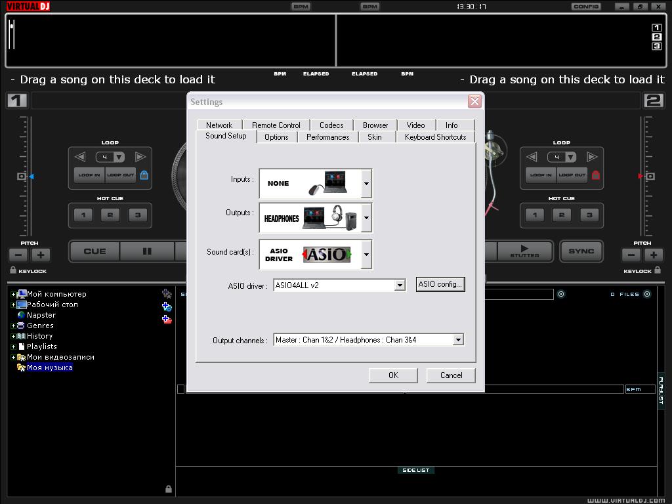This screenshot has height=504, width=672.
Task: Increase pitch on deck 2
Action: coord(654,255)
